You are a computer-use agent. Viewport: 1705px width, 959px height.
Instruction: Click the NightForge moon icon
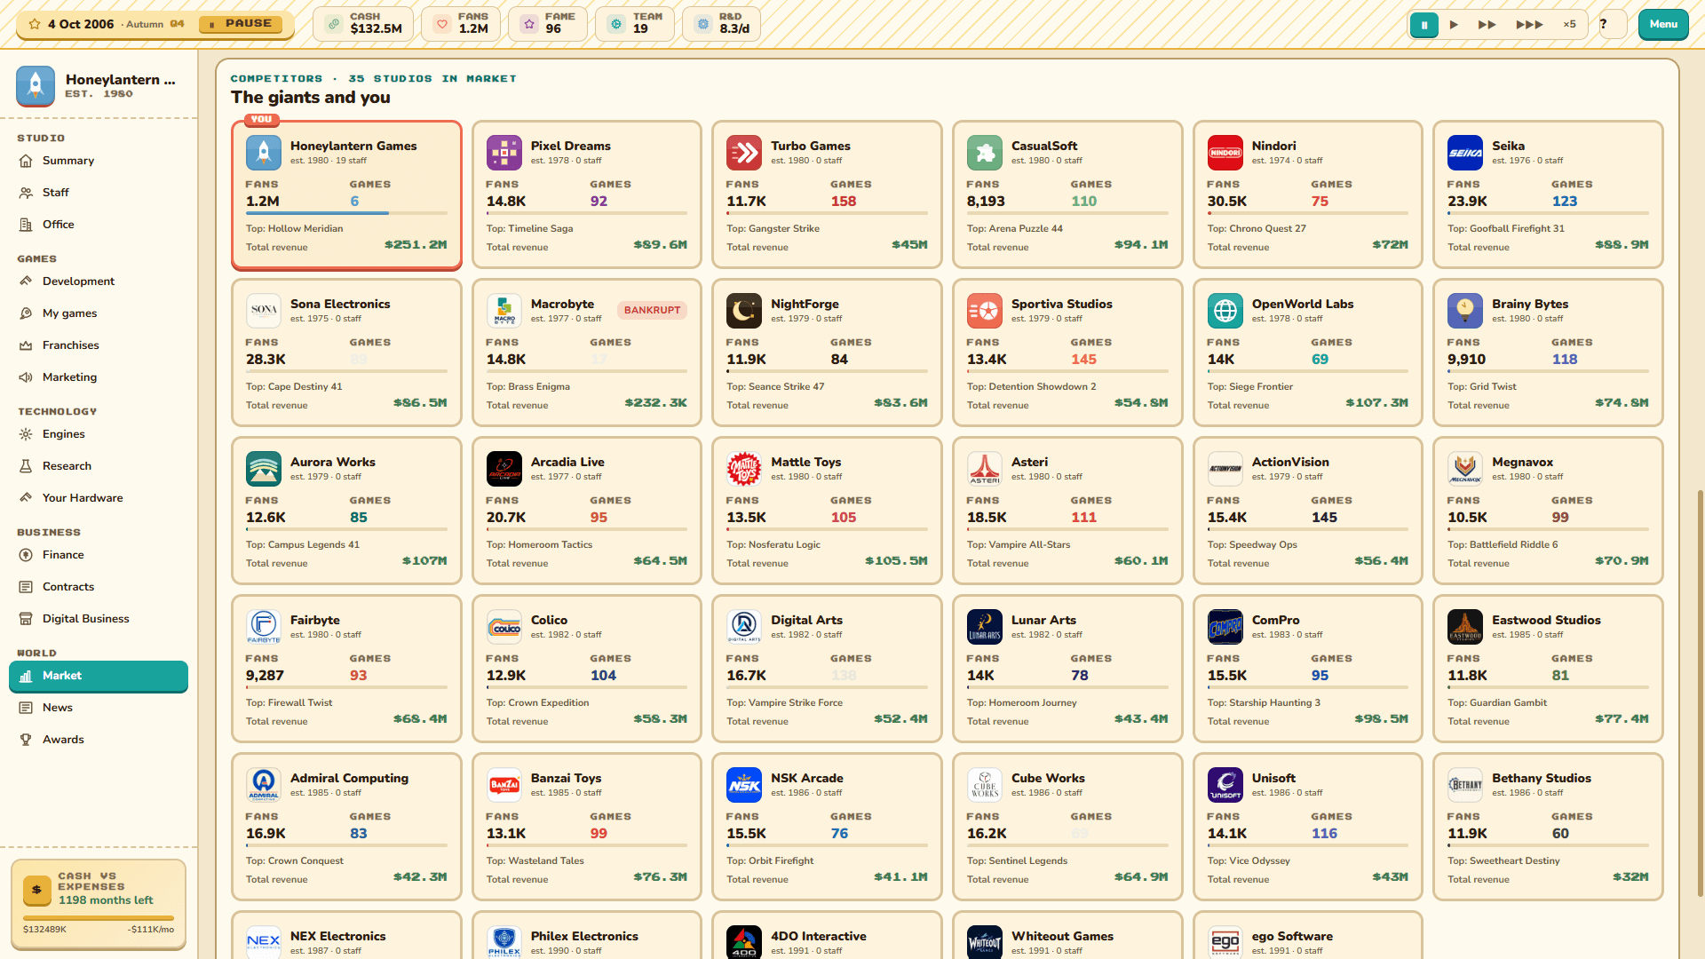point(744,311)
